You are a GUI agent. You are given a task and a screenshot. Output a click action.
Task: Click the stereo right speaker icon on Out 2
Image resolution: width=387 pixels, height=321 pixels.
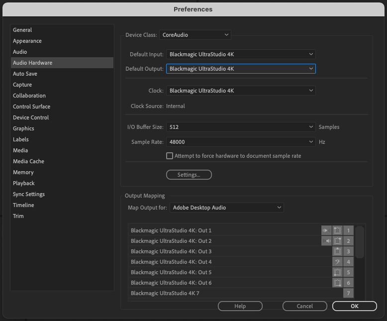[326, 241]
